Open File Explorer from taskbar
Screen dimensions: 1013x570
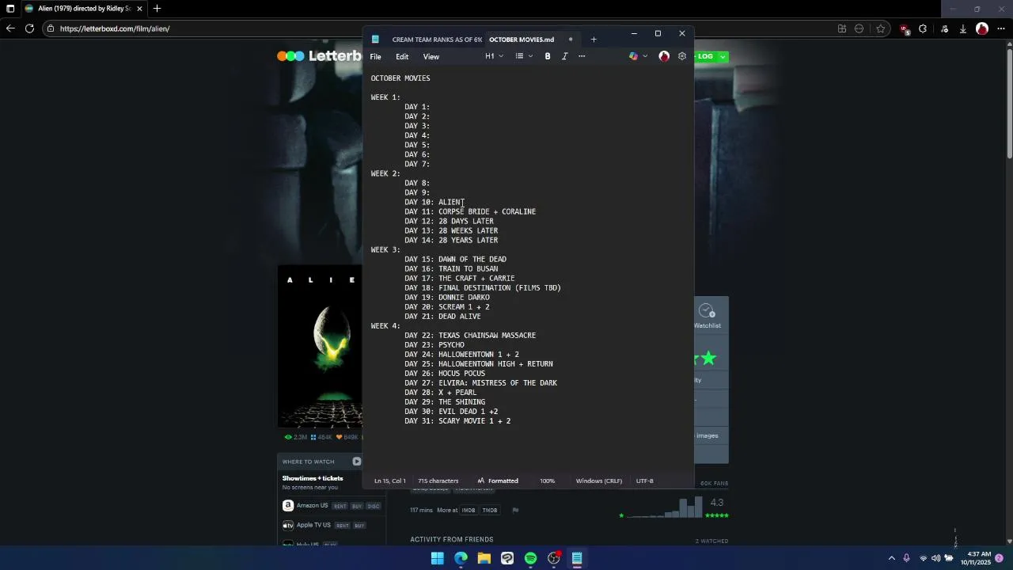(484, 558)
